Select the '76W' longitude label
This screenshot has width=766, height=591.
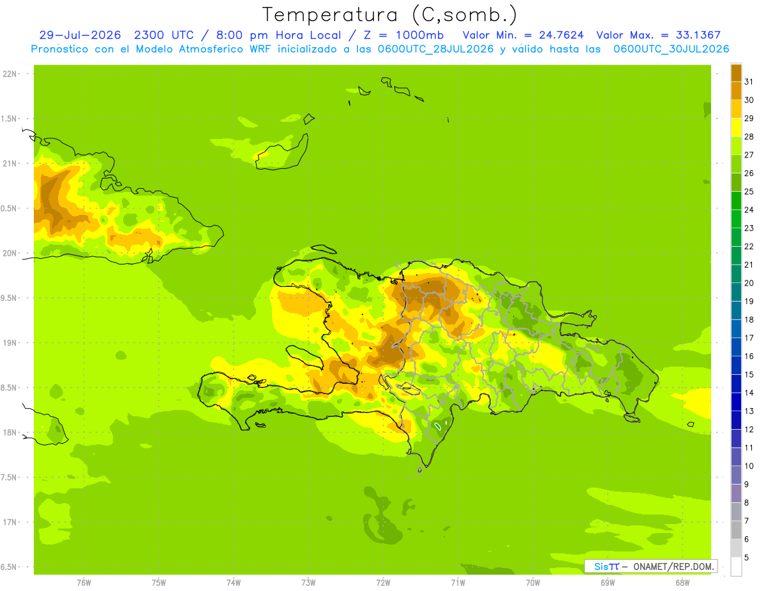click(x=84, y=582)
